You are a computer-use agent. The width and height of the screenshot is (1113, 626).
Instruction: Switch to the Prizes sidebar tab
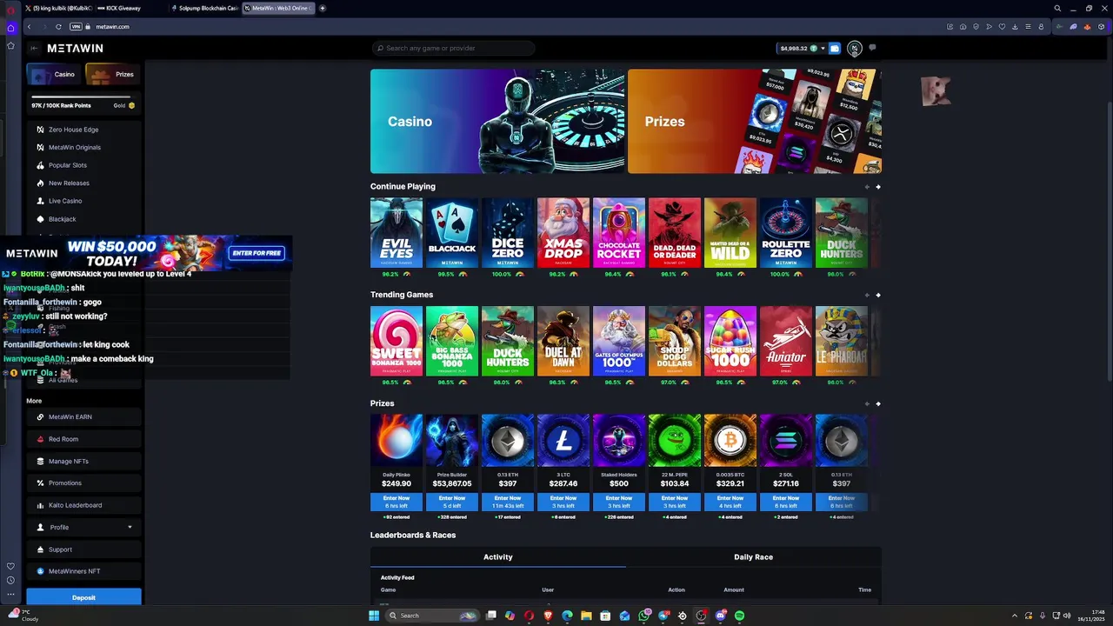pos(113,75)
